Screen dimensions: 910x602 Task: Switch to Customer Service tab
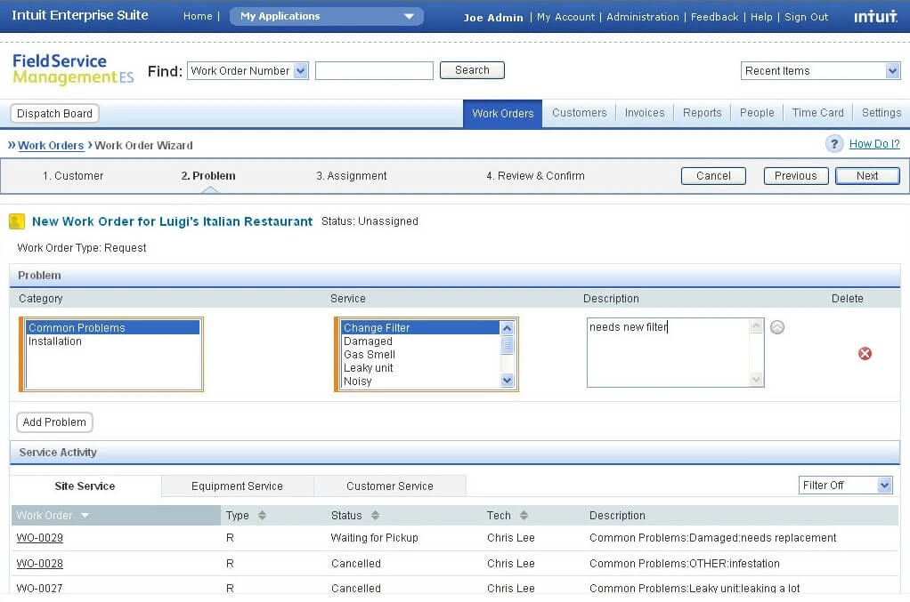tap(389, 486)
